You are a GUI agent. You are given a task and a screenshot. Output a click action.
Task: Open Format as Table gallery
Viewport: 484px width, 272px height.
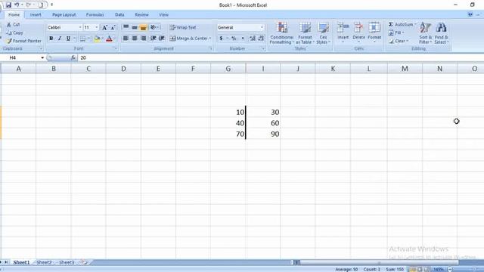point(305,33)
